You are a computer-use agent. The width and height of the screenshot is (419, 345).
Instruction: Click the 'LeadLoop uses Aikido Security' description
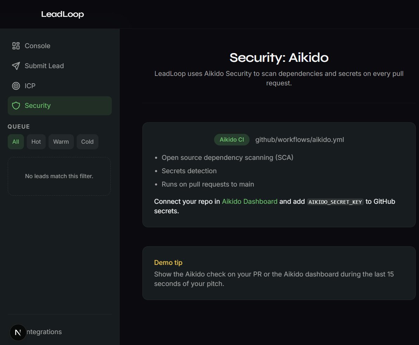click(279, 78)
